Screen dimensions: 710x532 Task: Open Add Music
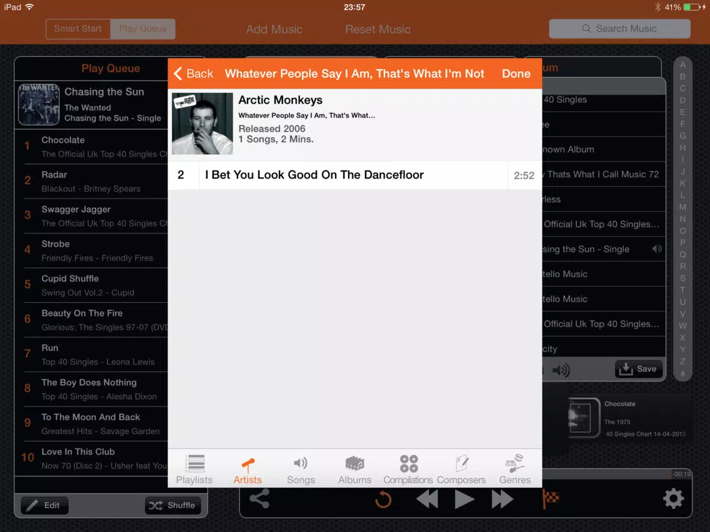(274, 29)
